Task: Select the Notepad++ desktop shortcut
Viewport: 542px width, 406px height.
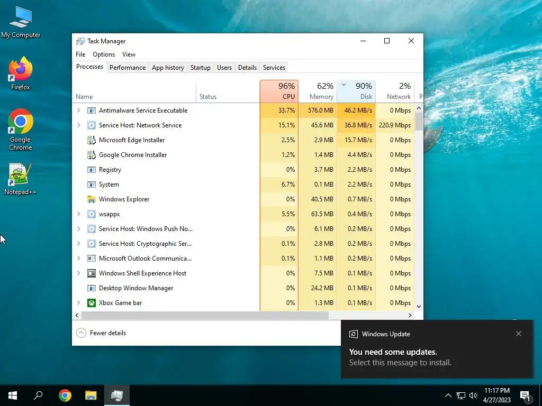Action: pos(21,179)
